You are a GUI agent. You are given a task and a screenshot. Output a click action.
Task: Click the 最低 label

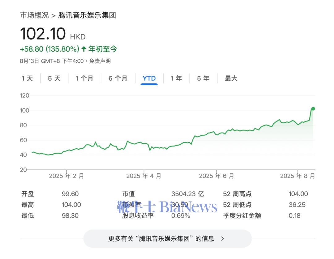[28, 216]
